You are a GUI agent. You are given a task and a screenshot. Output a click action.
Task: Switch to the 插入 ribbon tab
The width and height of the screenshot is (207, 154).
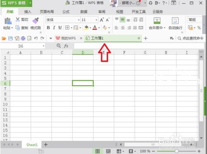click(28, 12)
